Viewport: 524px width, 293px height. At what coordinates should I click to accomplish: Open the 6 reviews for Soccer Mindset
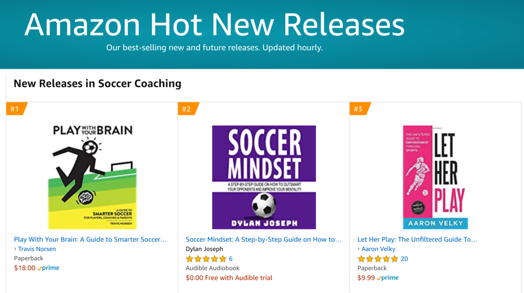230,259
